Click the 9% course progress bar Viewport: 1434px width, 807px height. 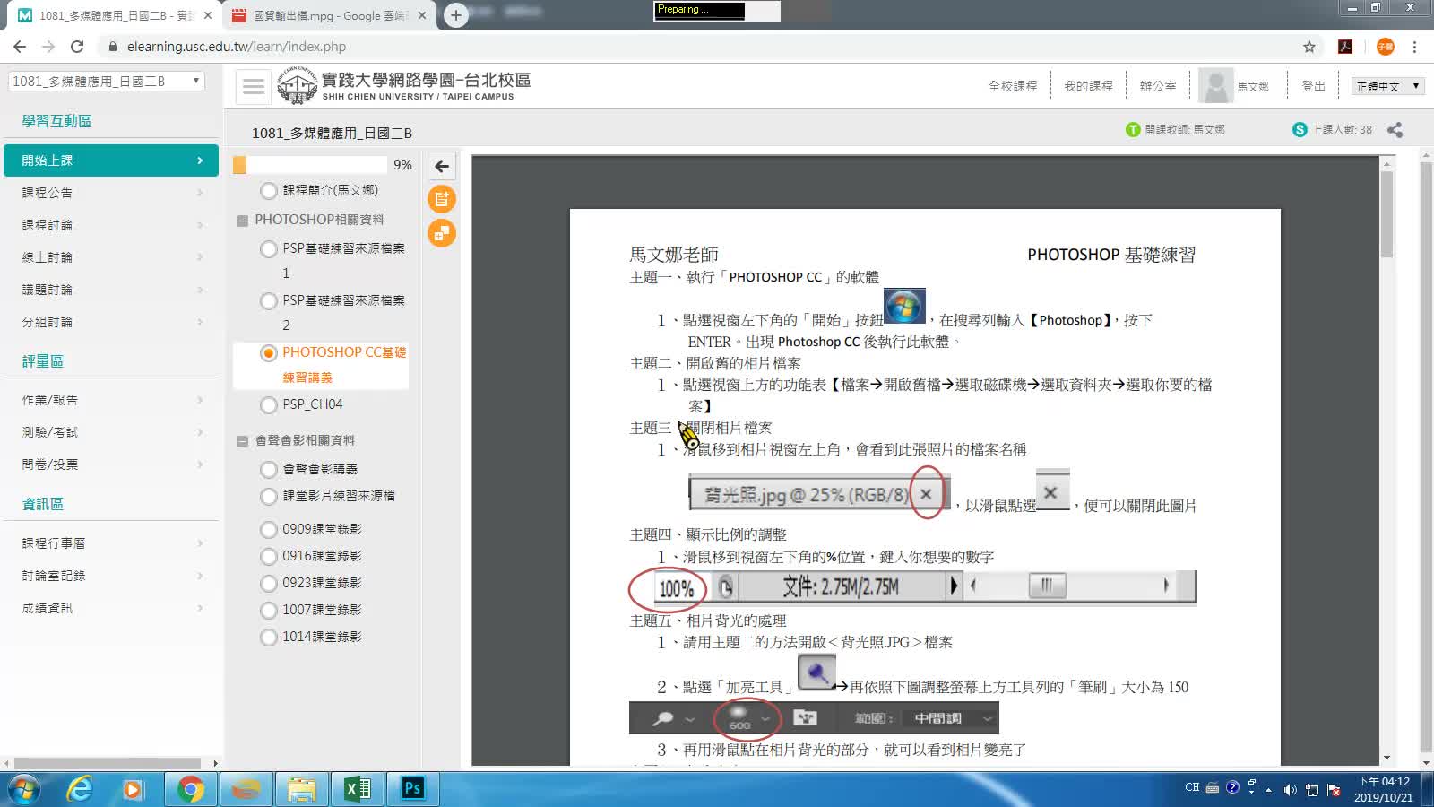coord(310,165)
